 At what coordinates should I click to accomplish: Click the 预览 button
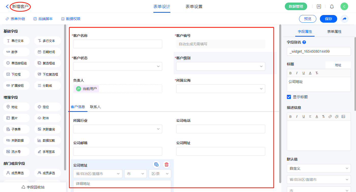click(307, 19)
